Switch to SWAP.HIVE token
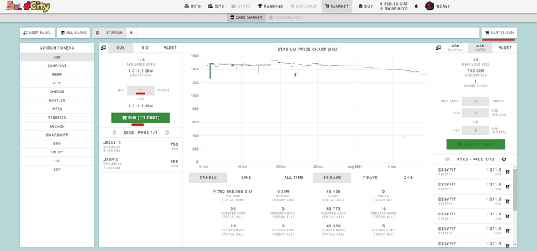The height and width of the screenshot is (251, 537). [x=57, y=66]
